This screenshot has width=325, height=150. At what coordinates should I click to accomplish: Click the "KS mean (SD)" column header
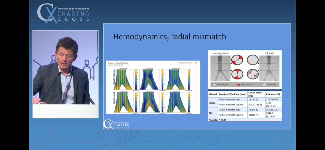273,94
